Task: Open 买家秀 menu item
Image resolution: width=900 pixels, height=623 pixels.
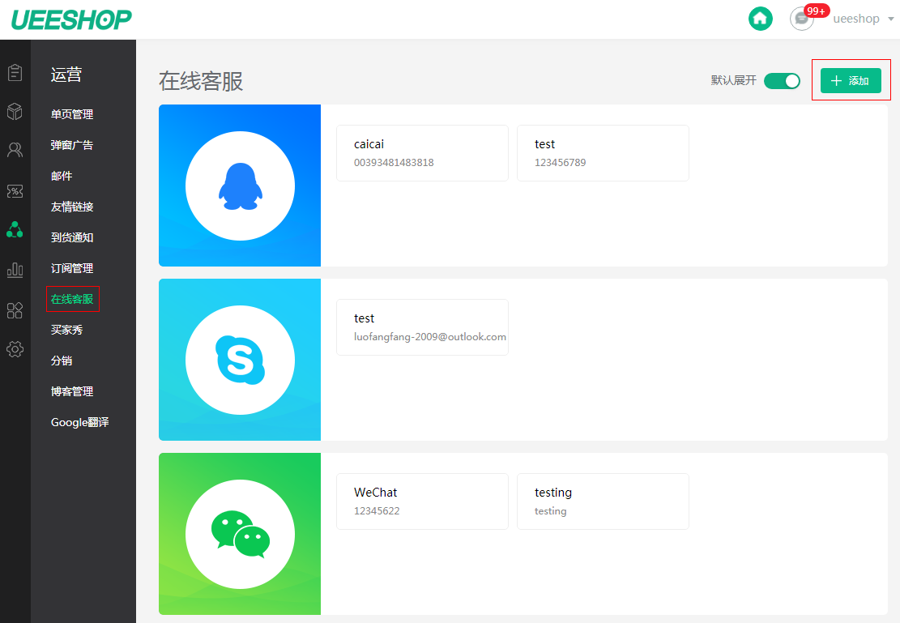Action: [x=66, y=331]
